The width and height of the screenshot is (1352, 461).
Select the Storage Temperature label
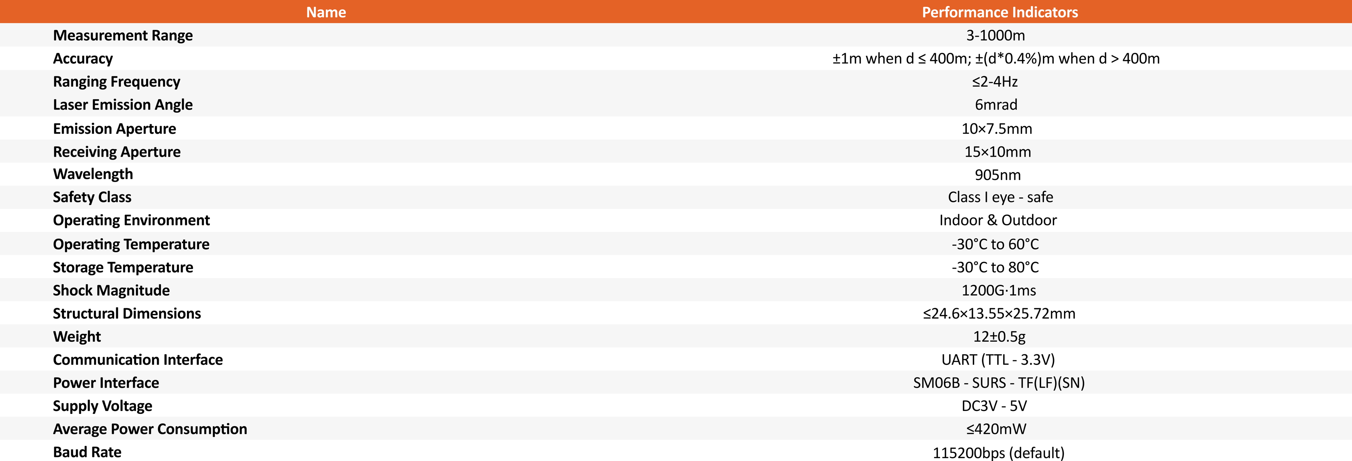pos(123,267)
